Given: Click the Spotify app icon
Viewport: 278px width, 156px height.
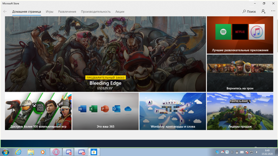Looking at the screenshot, I should pyautogui.click(x=223, y=32).
